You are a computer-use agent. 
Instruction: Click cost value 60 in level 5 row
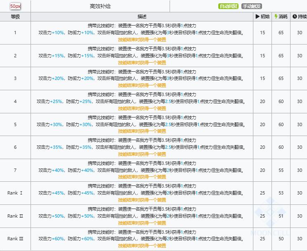point(281,124)
